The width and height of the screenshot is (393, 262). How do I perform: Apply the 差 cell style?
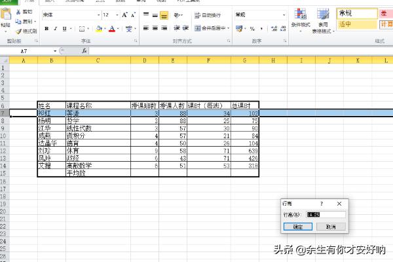click(x=386, y=14)
